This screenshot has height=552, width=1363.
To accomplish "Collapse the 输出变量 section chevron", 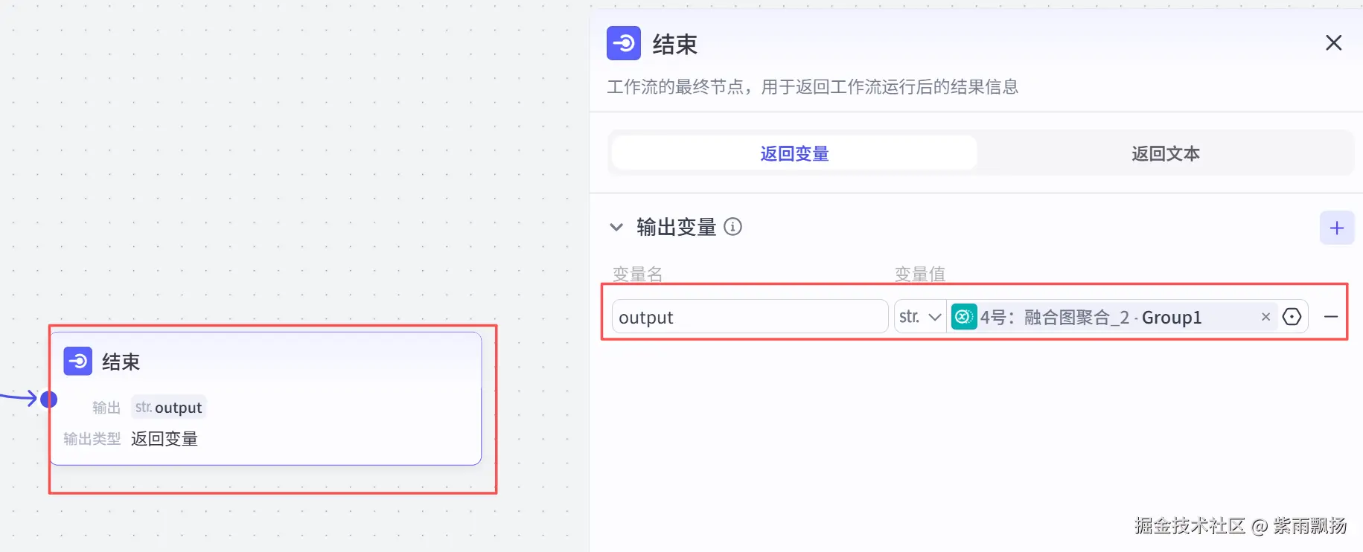I will coord(616,227).
